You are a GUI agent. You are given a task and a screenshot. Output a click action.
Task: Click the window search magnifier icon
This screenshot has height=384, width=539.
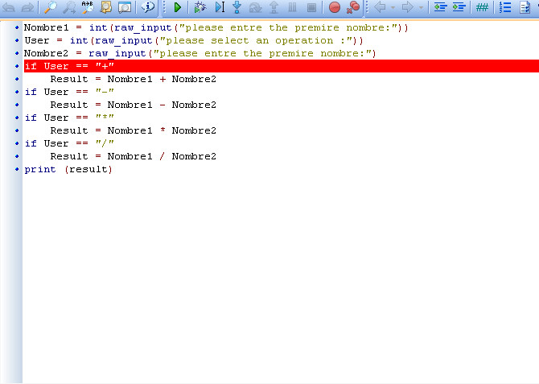pos(125,7)
